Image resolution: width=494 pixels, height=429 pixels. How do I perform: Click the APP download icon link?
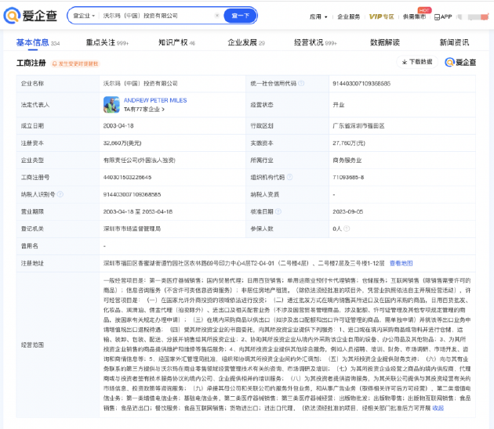(443, 16)
